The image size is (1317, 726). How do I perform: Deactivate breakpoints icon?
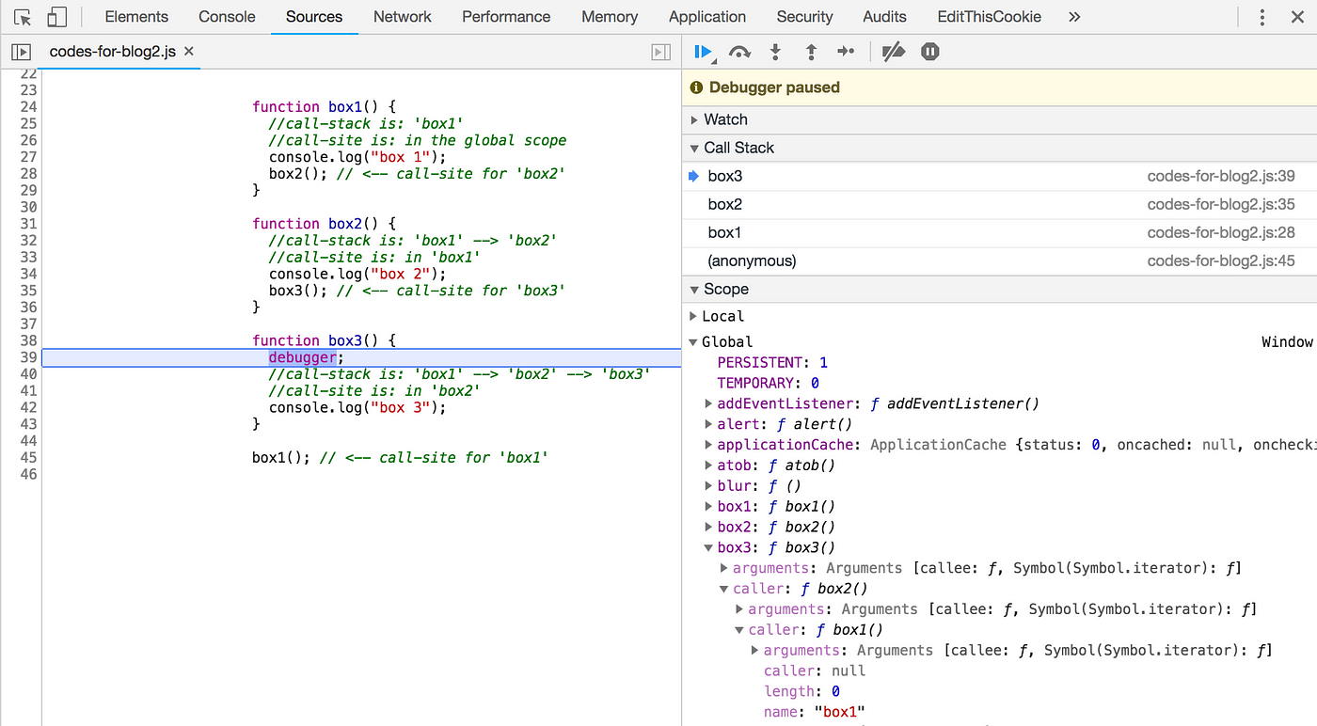[893, 52]
